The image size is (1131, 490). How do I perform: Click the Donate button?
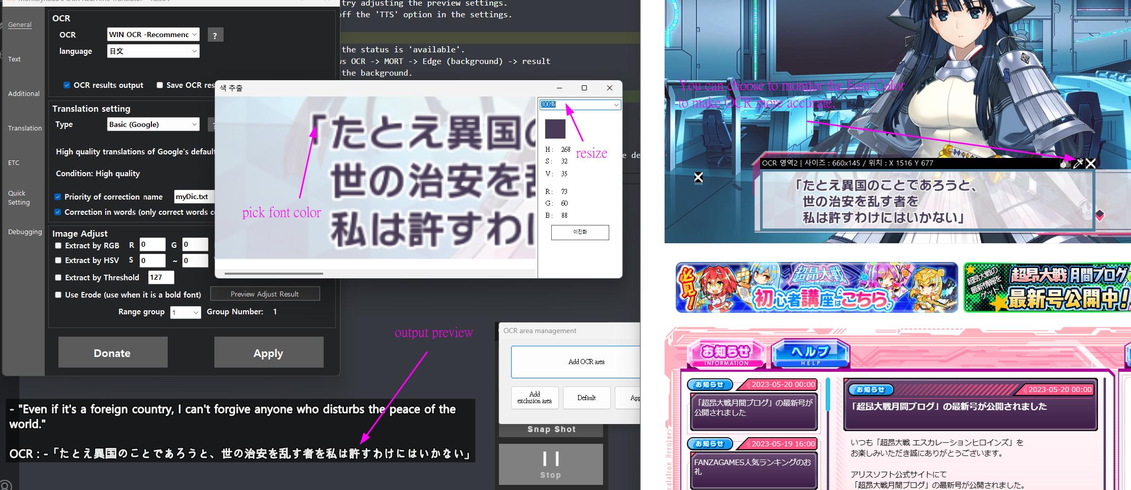point(113,352)
